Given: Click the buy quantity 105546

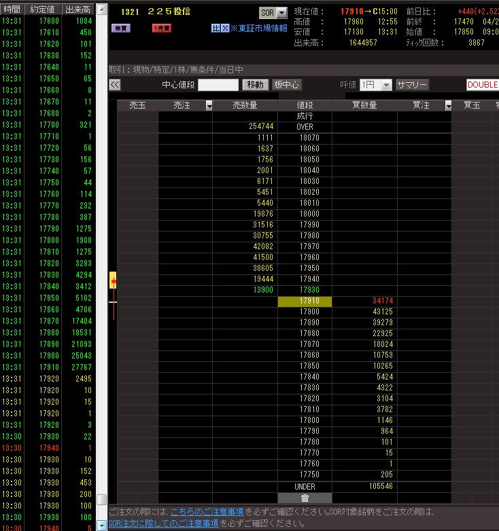Looking at the screenshot, I should [381, 486].
